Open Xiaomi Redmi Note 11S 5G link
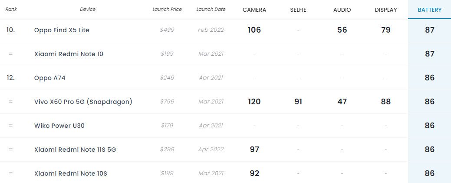The height and width of the screenshot is (183, 451). click(75, 150)
